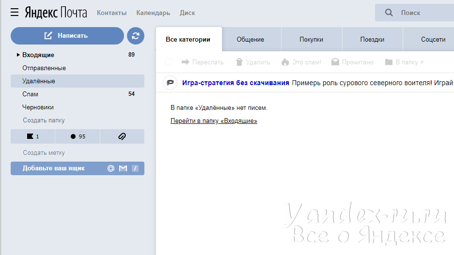This screenshot has height=255, width=454.
Task: Open the hamburger menu icon
Action: pyautogui.click(x=15, y=13)
